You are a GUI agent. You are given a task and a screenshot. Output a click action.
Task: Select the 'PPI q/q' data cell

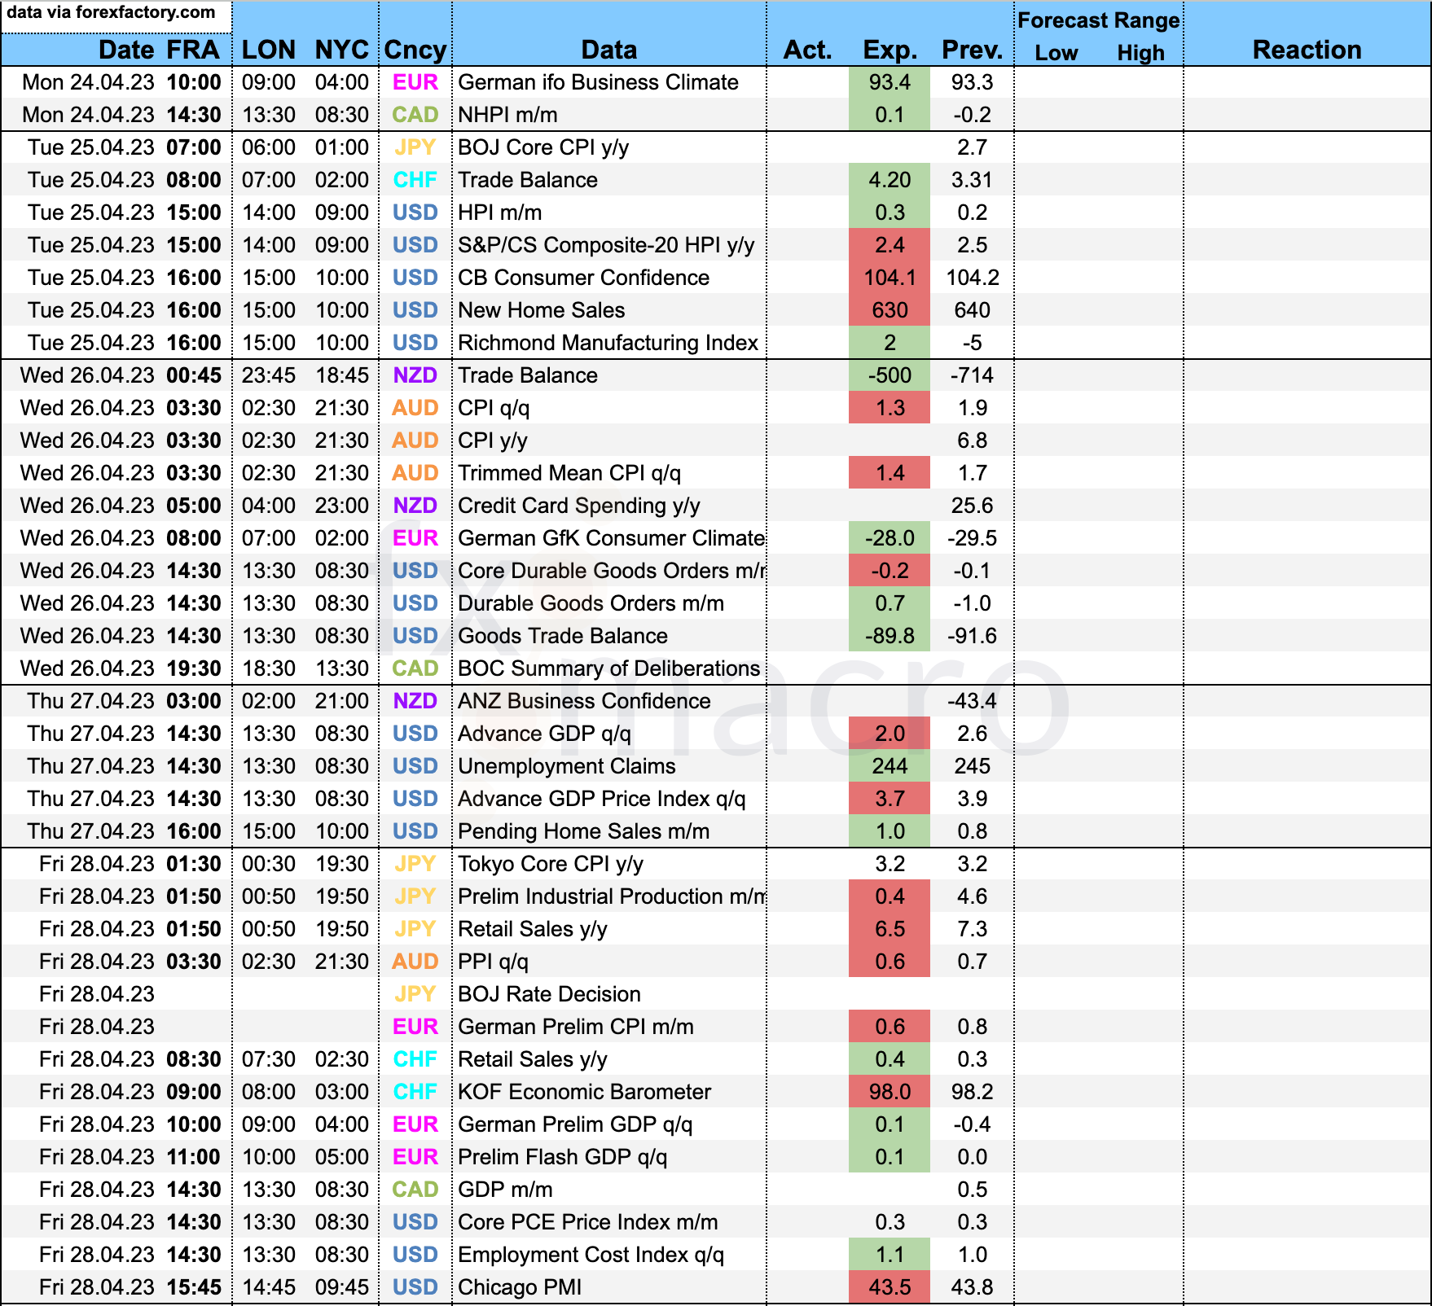pyautogui.click(x=609, y=962)
